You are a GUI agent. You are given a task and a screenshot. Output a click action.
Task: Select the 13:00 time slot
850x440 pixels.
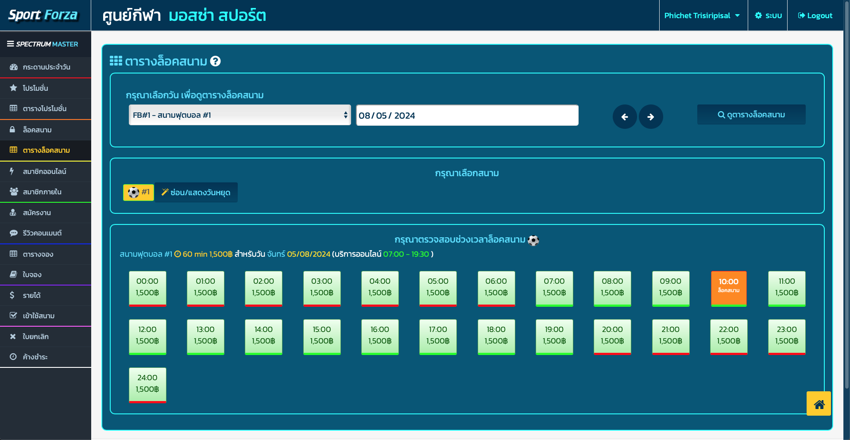point(205,336)
